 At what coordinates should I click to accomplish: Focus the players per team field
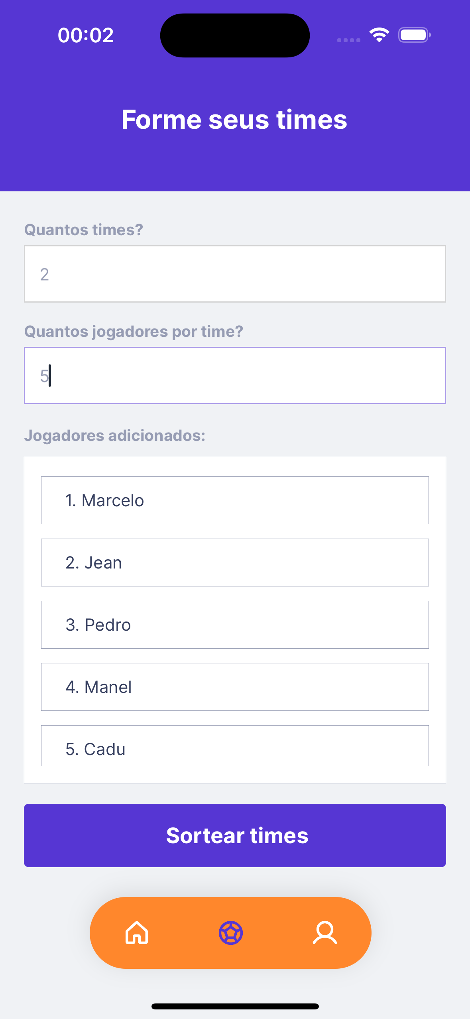[x=235, y=376]
